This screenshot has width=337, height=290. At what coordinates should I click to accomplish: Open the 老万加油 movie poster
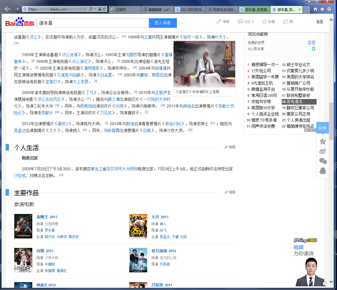pos(138,260)
